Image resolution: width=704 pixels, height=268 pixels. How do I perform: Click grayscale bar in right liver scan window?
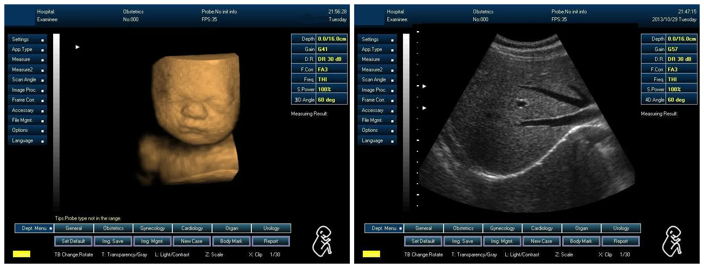[x=406, y=122]
